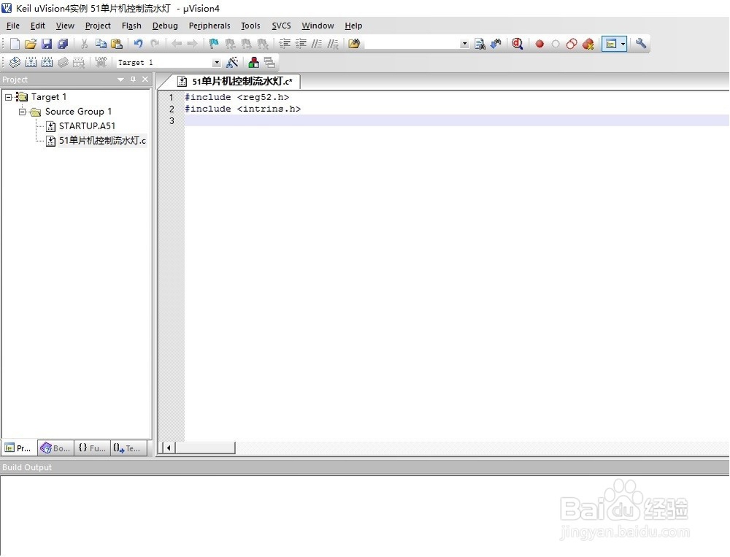Screen dimensions: 730x557
Task: Click the Stop Build icon
Action: (x=79, y=62)
